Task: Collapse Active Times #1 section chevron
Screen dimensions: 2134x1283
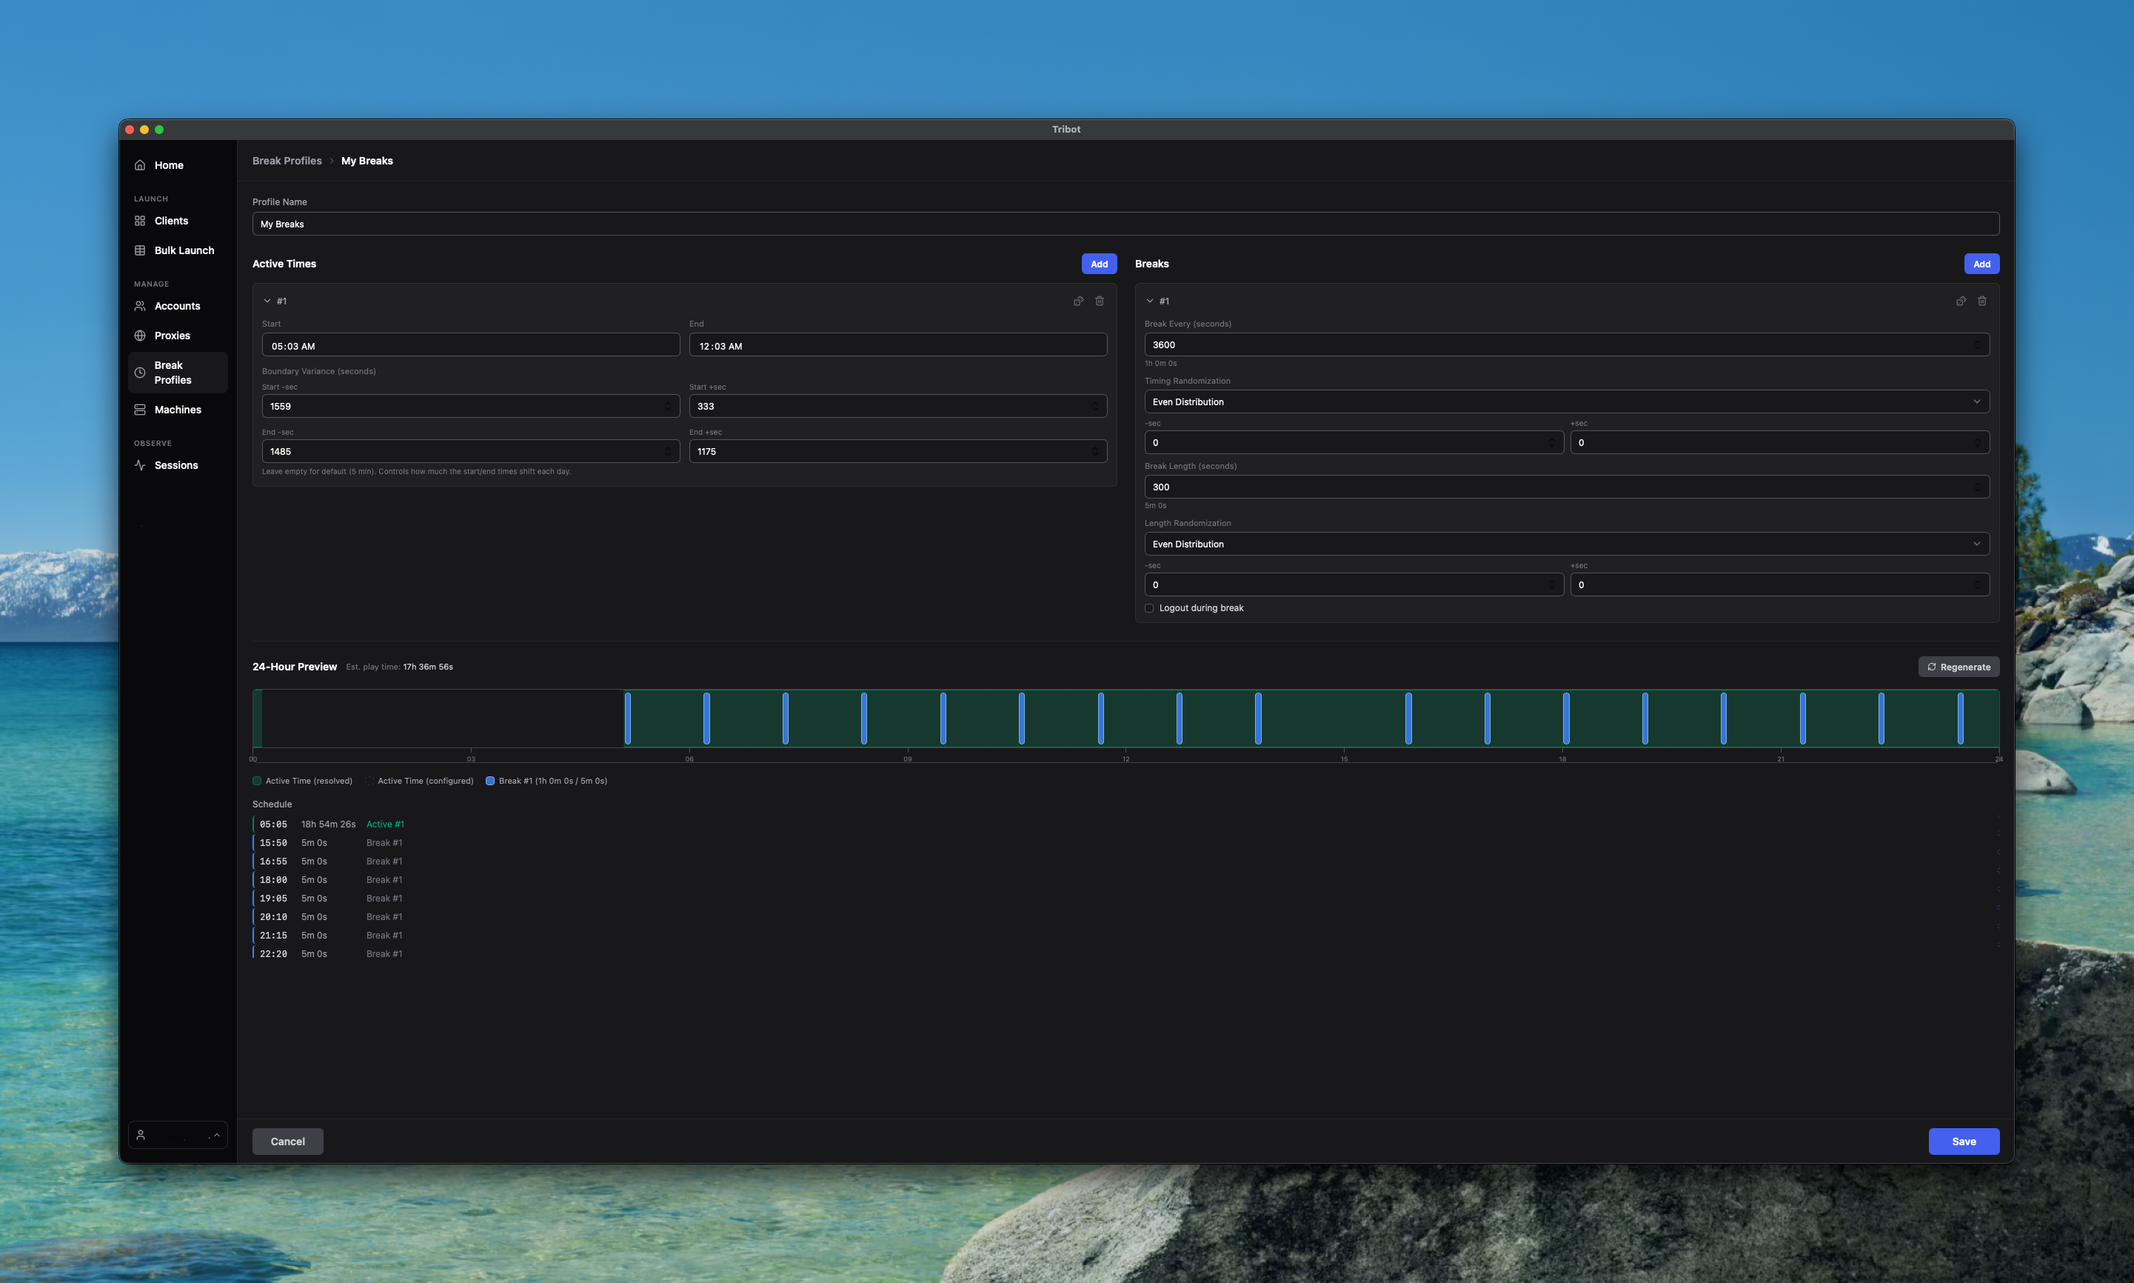Action: (267, 301)
